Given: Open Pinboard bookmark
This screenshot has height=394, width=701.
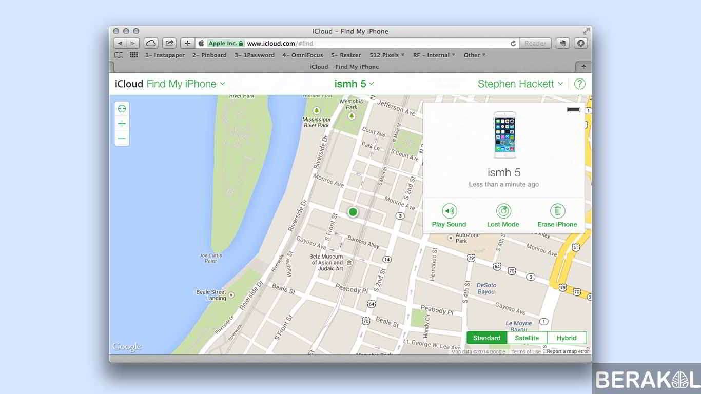Looking at the screenshot, I should 209,55.
